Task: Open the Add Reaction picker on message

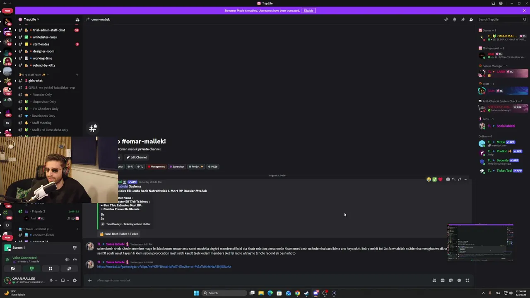Action: click(x=448, y=179)
